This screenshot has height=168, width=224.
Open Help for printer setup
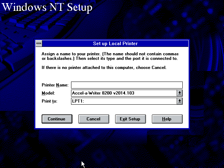pyautogui.click(x=167, y=119)
